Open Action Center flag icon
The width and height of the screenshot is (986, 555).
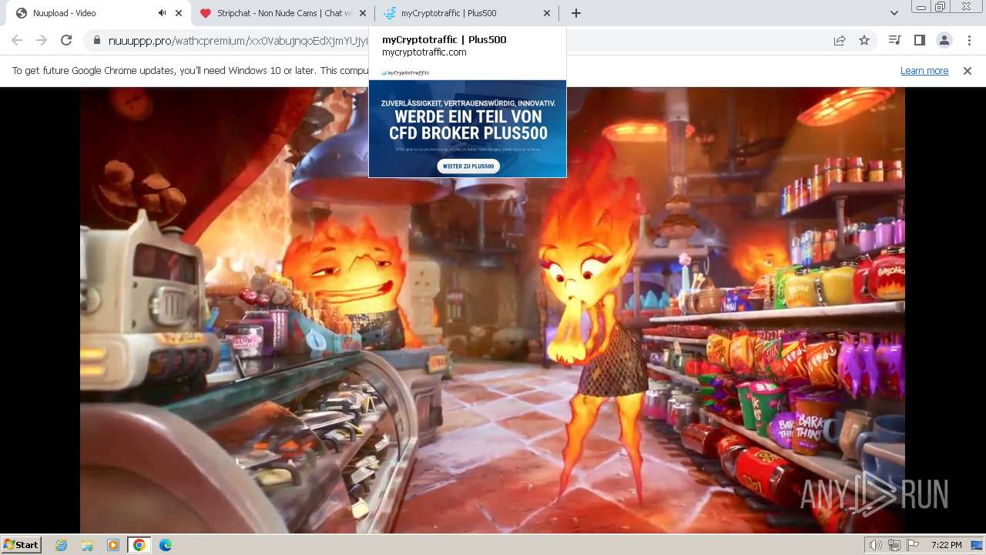[913, 545]
